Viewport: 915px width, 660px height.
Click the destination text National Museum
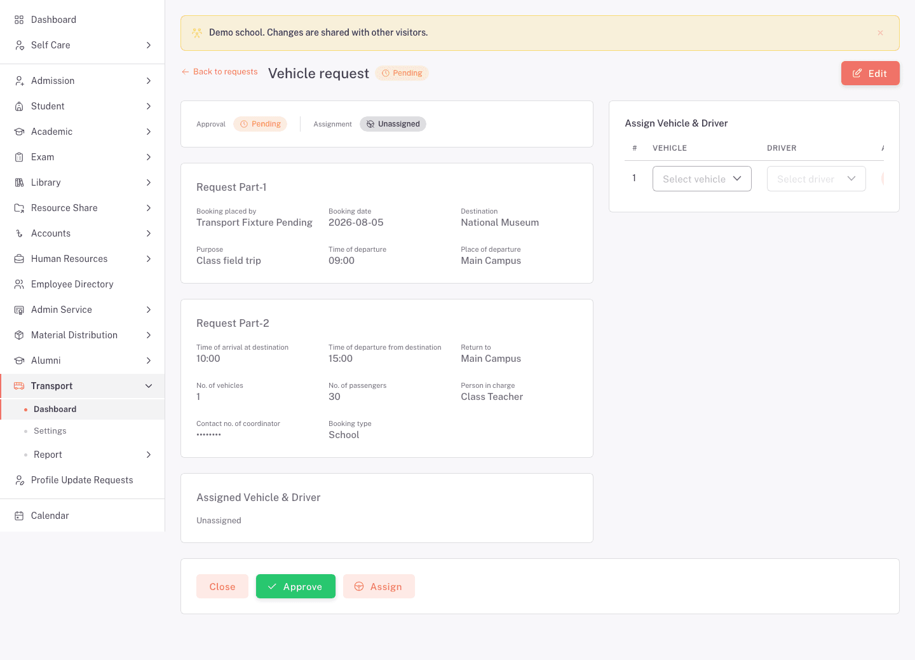(500, 223)
